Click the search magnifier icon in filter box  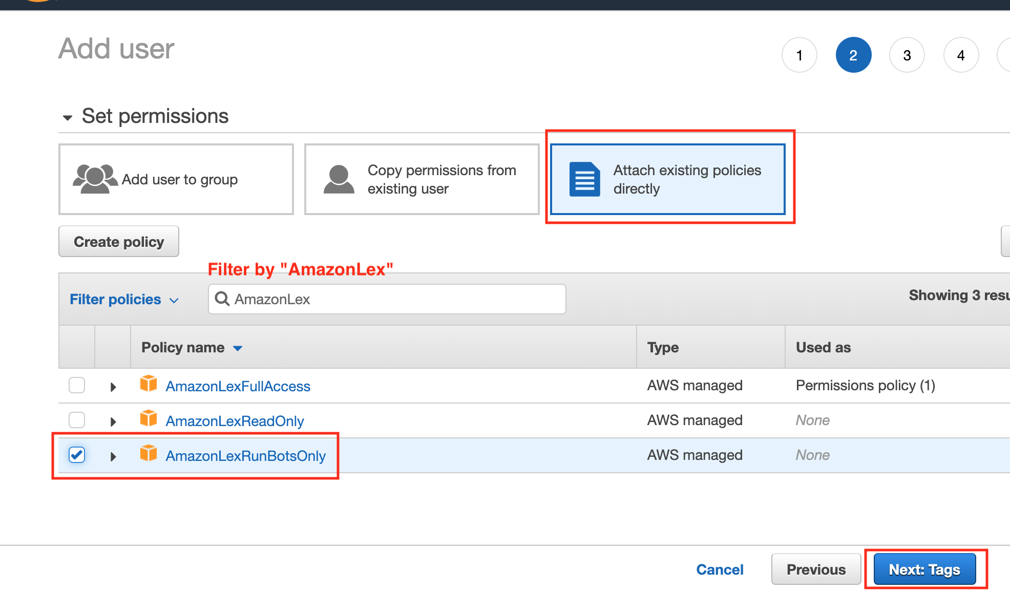(222, 299)
